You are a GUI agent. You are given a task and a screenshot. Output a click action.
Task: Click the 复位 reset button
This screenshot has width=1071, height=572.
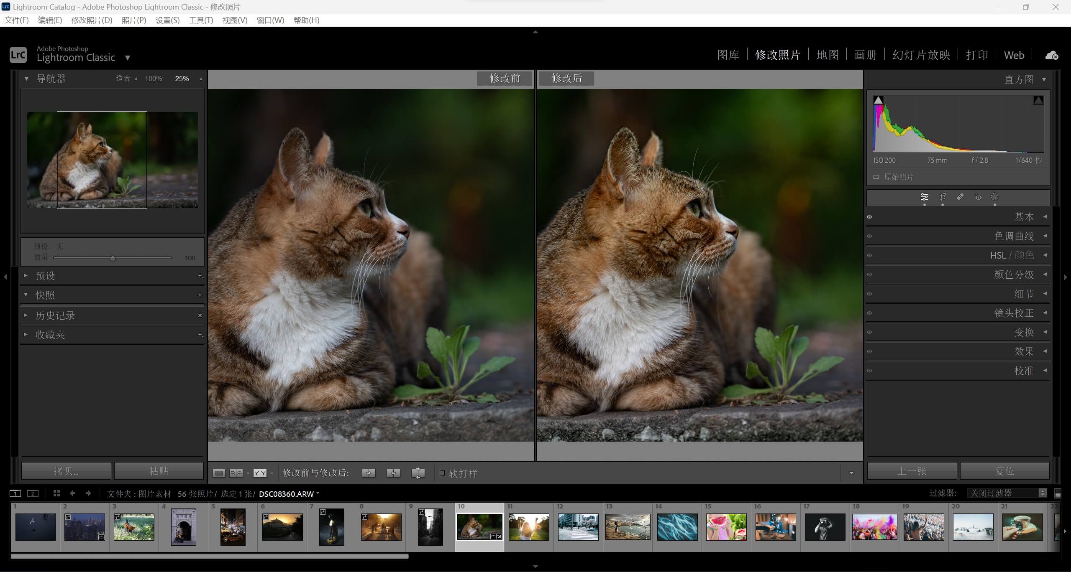coord(1005,471)
